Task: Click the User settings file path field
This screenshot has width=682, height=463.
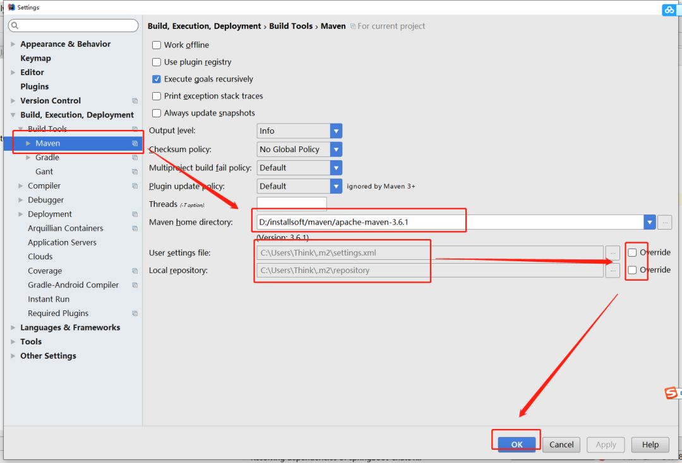Action: click(430, 253)
